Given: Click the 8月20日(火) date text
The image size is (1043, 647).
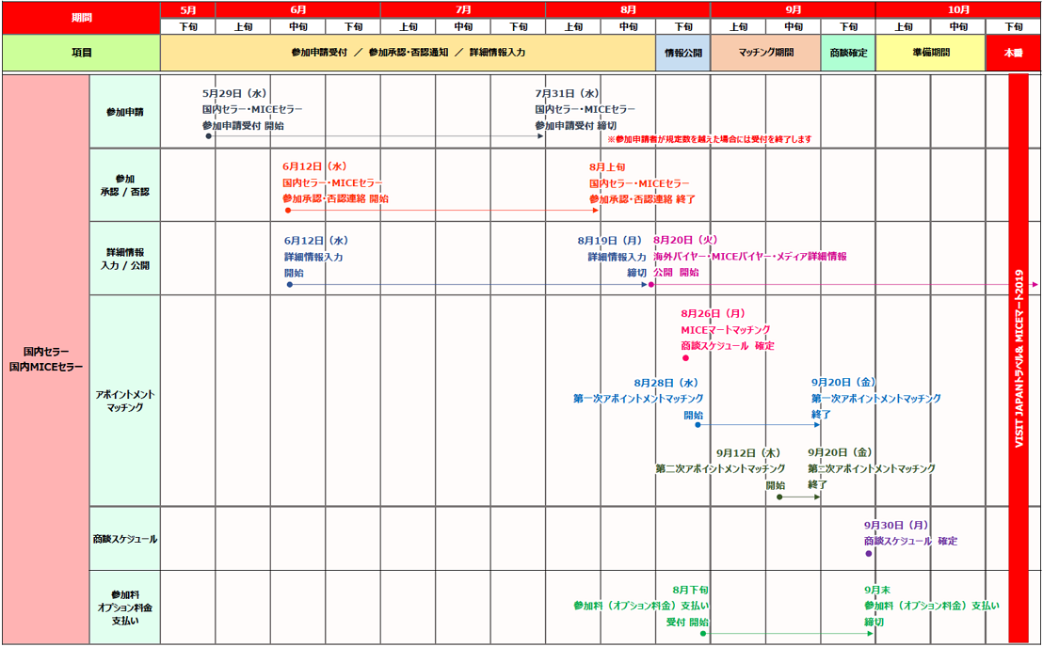Looking at the screenshot, I should pos(686,240).
